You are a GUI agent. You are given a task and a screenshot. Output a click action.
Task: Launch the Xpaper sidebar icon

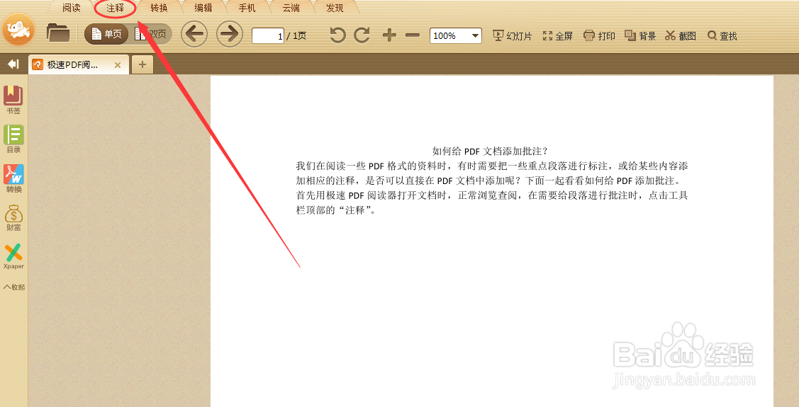(x=13, y=256)
